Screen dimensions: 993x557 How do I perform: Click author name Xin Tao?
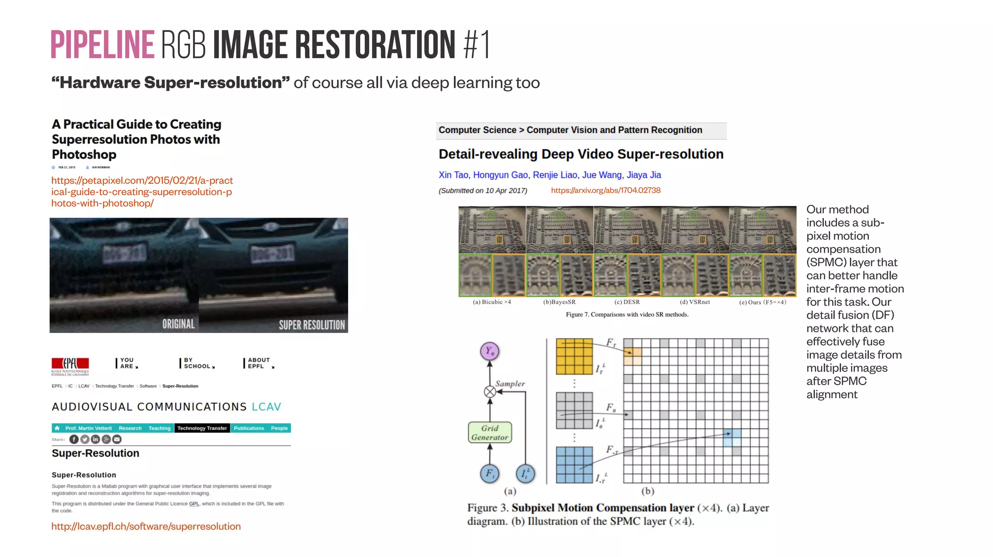(453, 175)
